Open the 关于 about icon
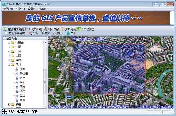This screenshot has height=116, width=176. (68, 33)
